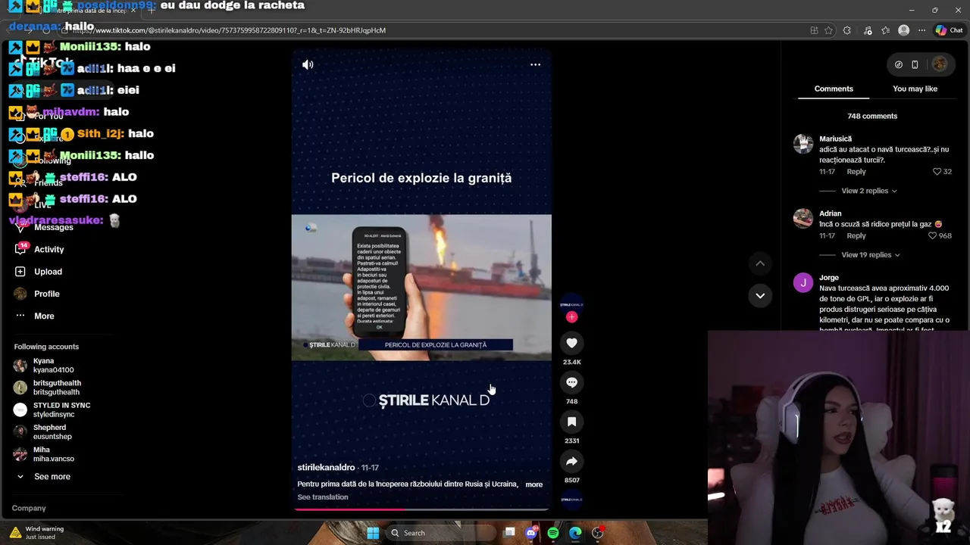Open Edge browser profile icon

tap(903, 30)
